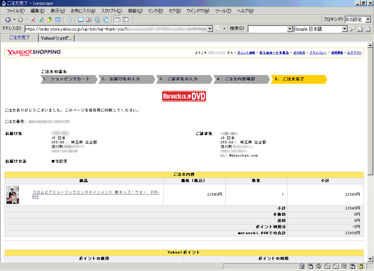Click the DVD-BOX product thumbnail image
Viewport: 374px width, 271px height.
(13, 195)
